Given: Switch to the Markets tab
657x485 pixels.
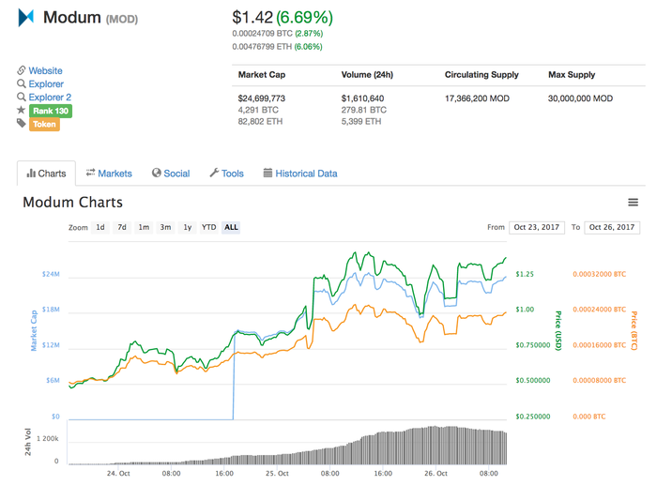Looking at the screenshot, I should (x=109, y=174).
